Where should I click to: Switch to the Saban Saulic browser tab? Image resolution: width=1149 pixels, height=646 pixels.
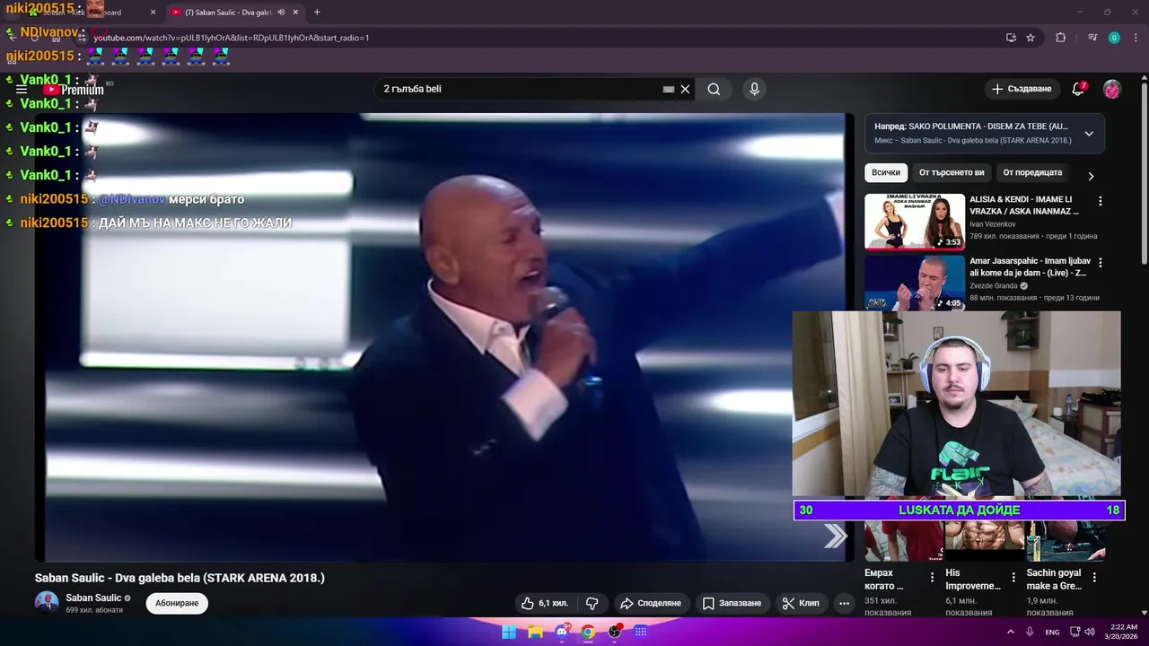coord(235,13)
